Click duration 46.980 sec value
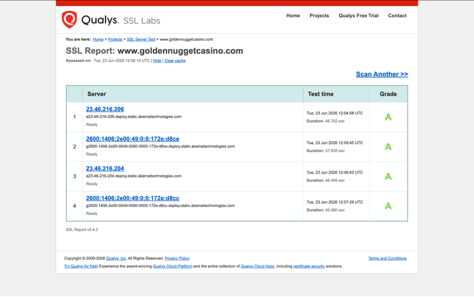The width and height of the screenshot is (474, 297). pyautogui.click(x=335, y=210)
